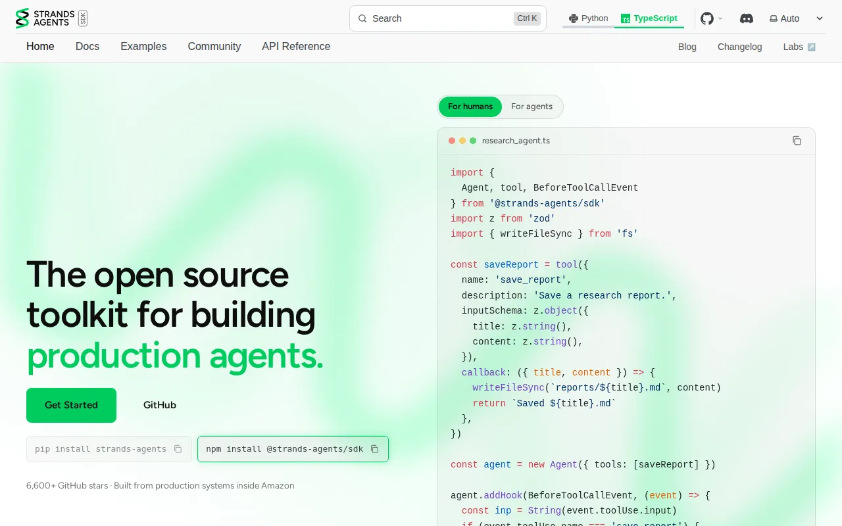This screenshot has height=526, width=842.
Task: Click the GitHub button in the hero
Action: pyautogui.click(x=160, y=405)
